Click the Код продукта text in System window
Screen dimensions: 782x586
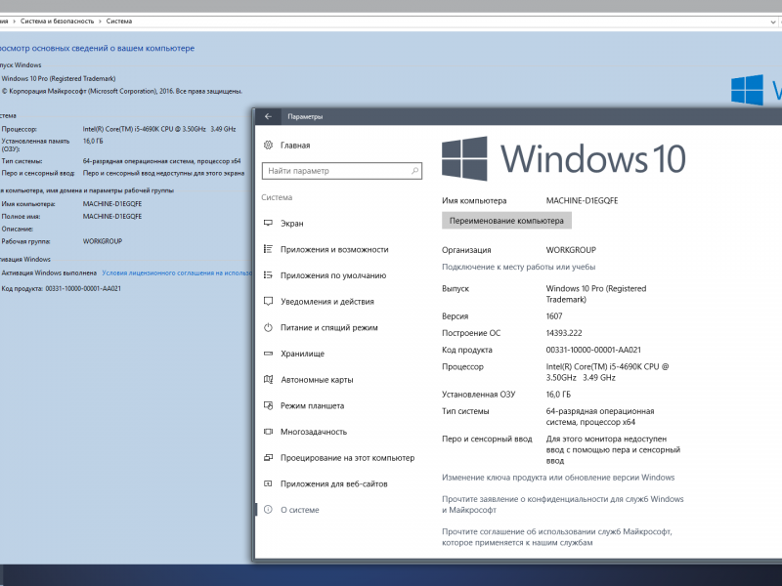click(x=61, y=288)
